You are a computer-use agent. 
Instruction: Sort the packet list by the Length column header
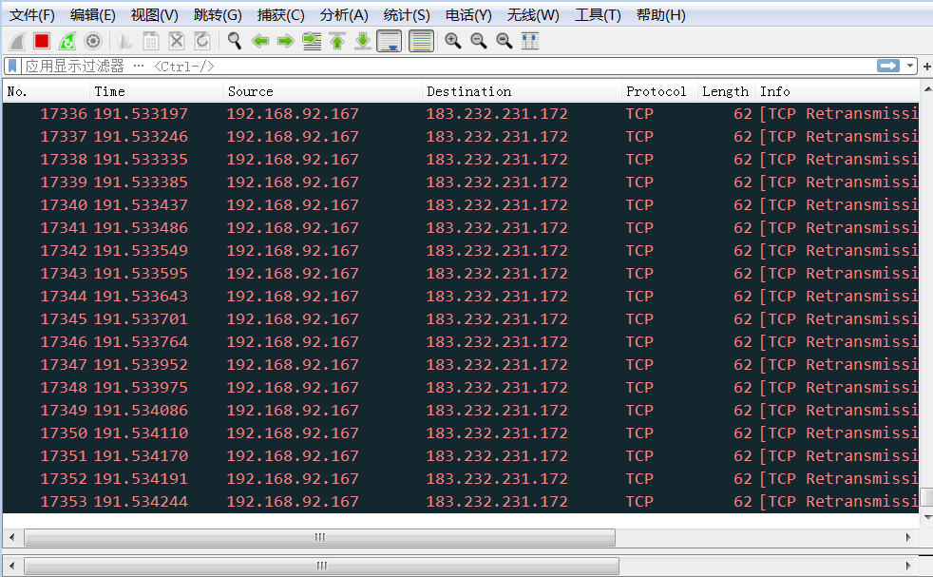point(726,91)
